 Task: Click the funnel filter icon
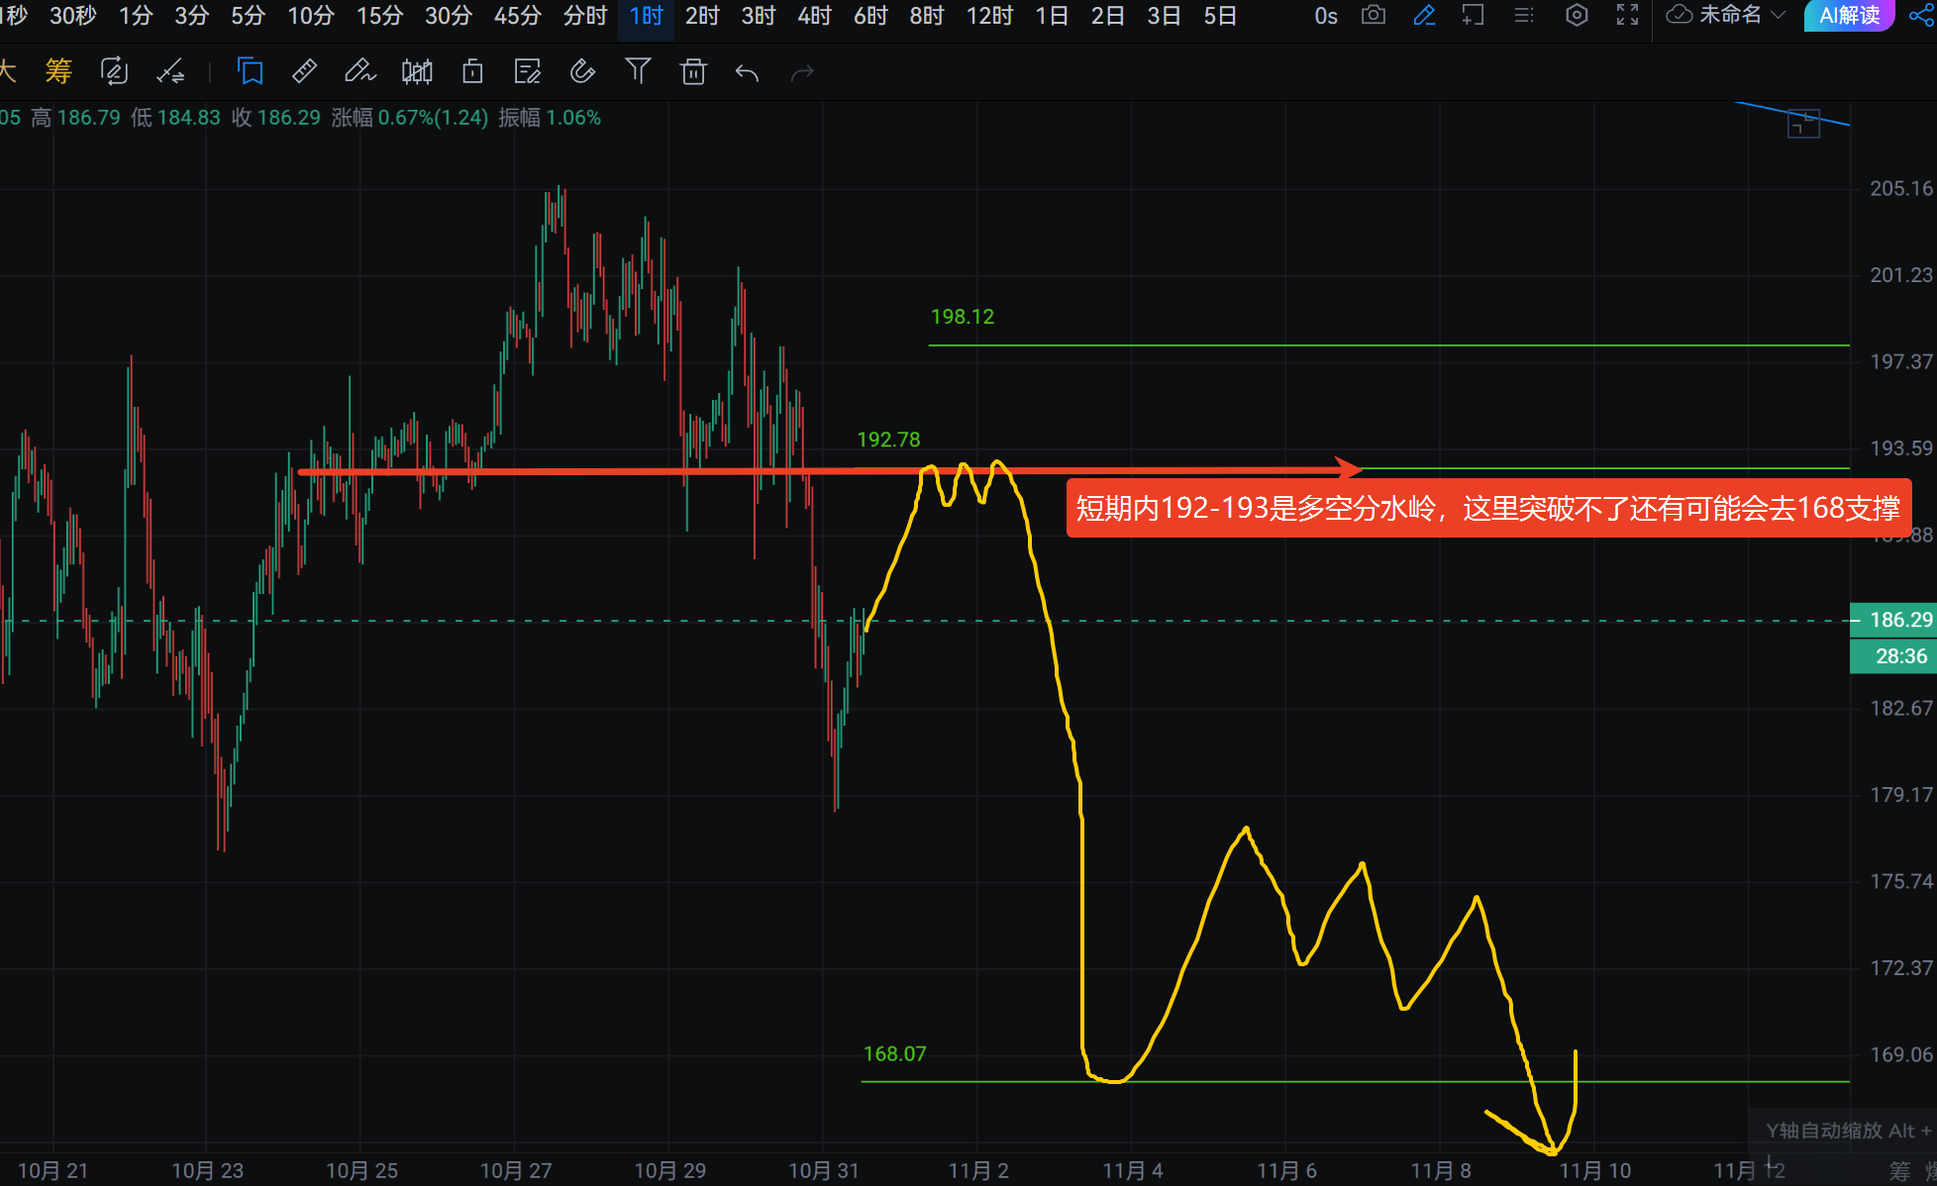click(x=638, y=71)
